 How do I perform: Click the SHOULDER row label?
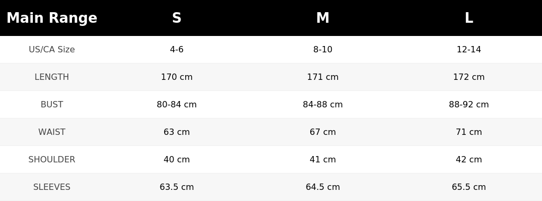52,160
